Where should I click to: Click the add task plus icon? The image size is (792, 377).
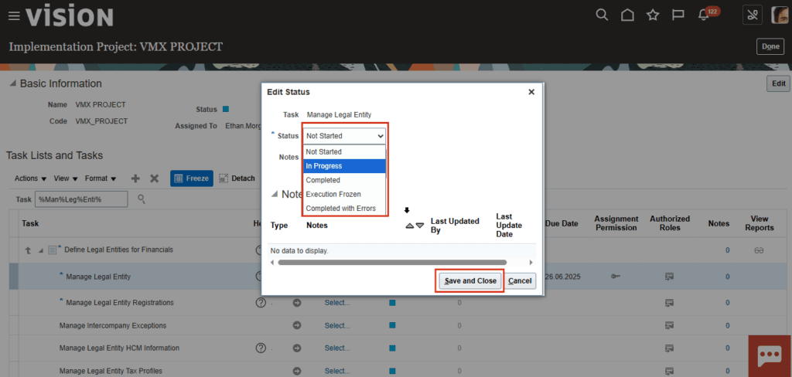[x=135, y=178]
